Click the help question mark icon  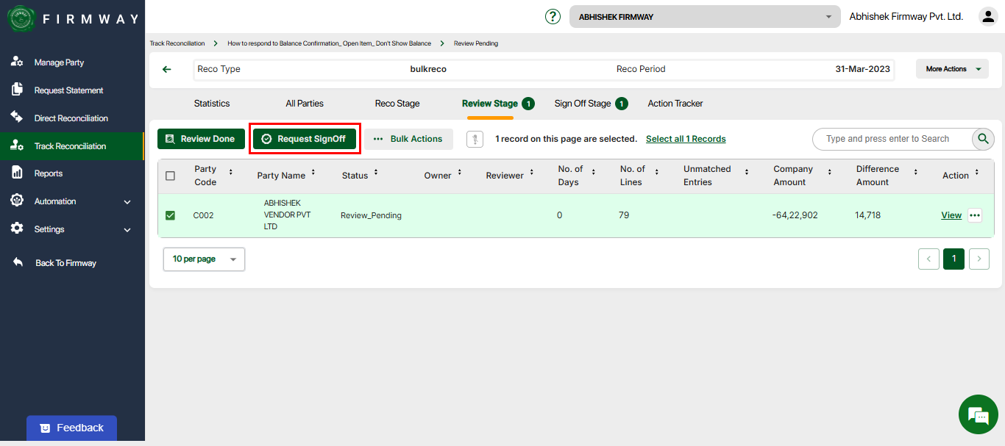[x=553, y=17]
